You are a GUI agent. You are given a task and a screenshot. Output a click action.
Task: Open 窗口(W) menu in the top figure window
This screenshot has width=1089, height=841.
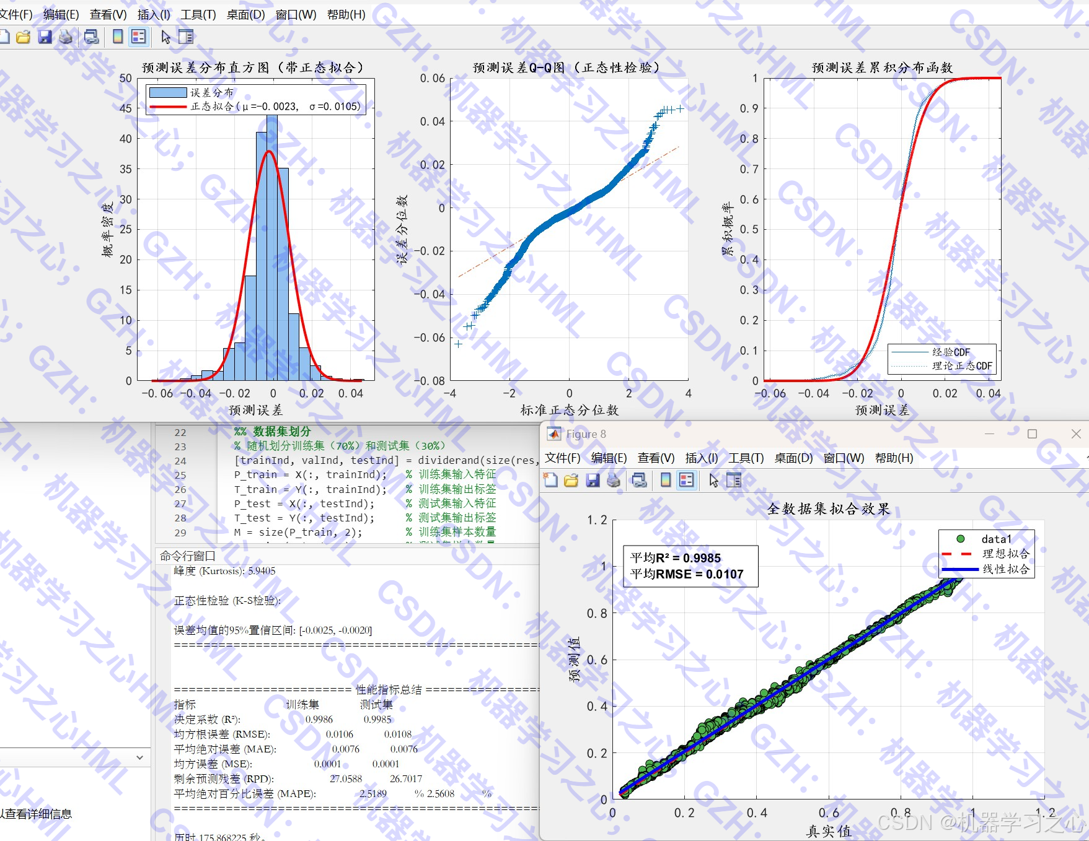296,14
